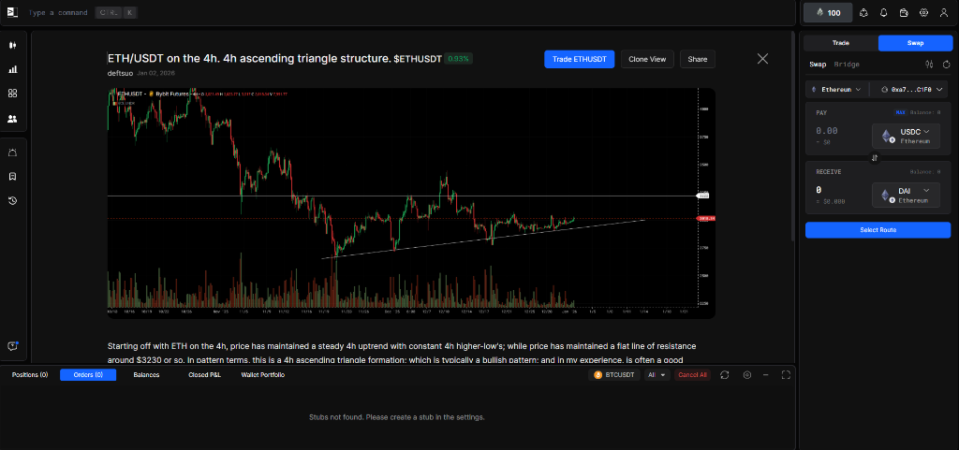Screen dimensions: 959x450
Task: Click the $ETHUSDT ticker tag
Action: point(418,59)
